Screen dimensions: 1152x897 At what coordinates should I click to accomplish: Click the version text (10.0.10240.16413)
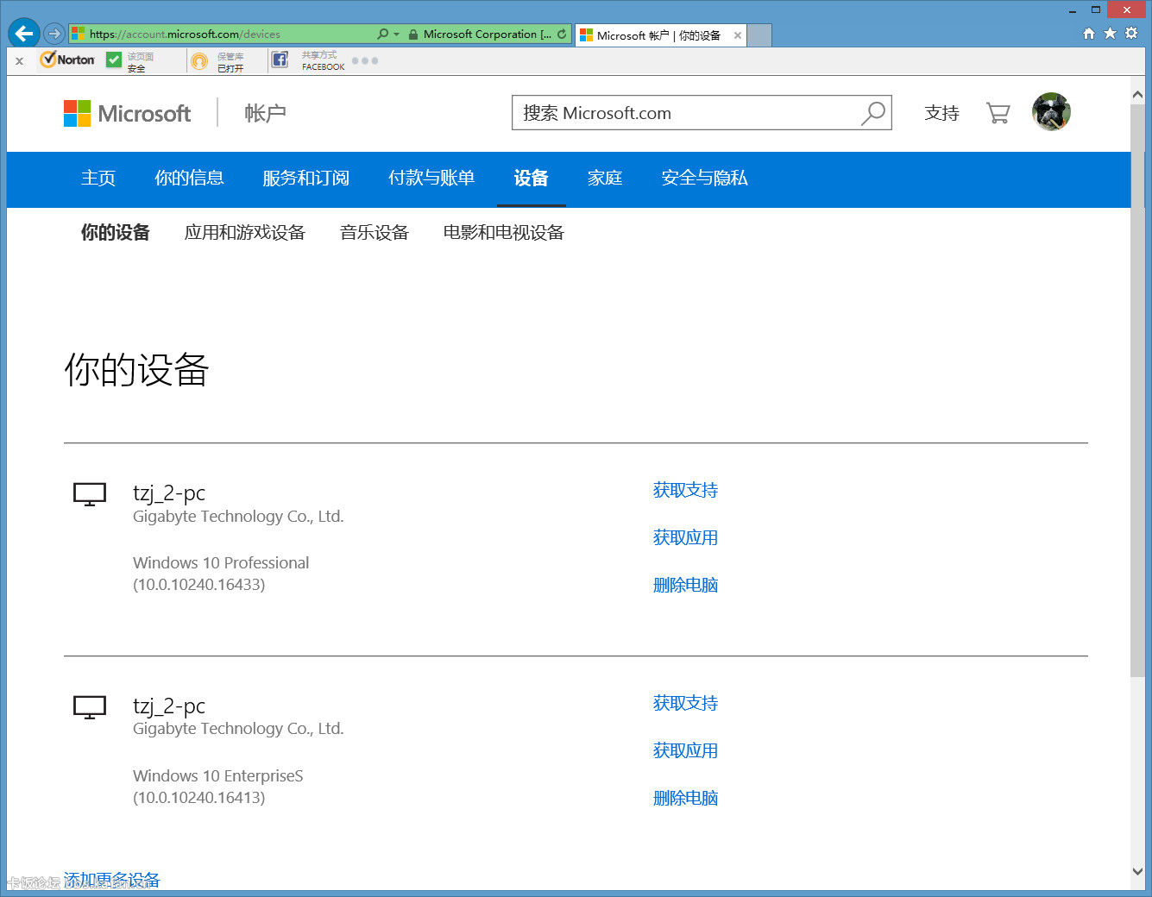199,797
